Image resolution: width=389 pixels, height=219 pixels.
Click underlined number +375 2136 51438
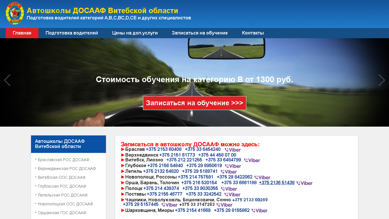tap(277, 182)
